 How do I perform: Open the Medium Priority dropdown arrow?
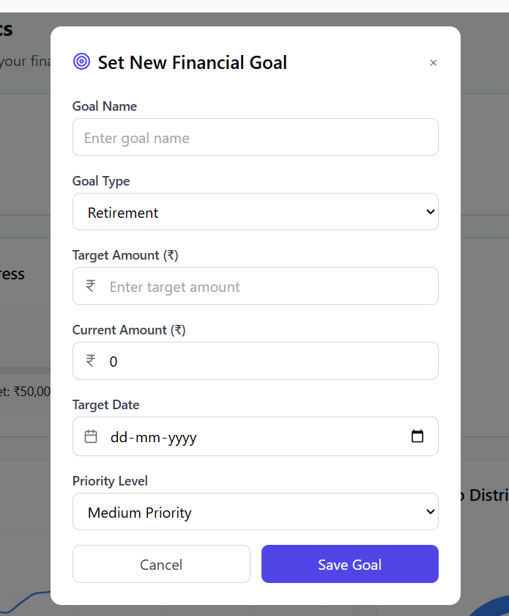pos(430,512)
